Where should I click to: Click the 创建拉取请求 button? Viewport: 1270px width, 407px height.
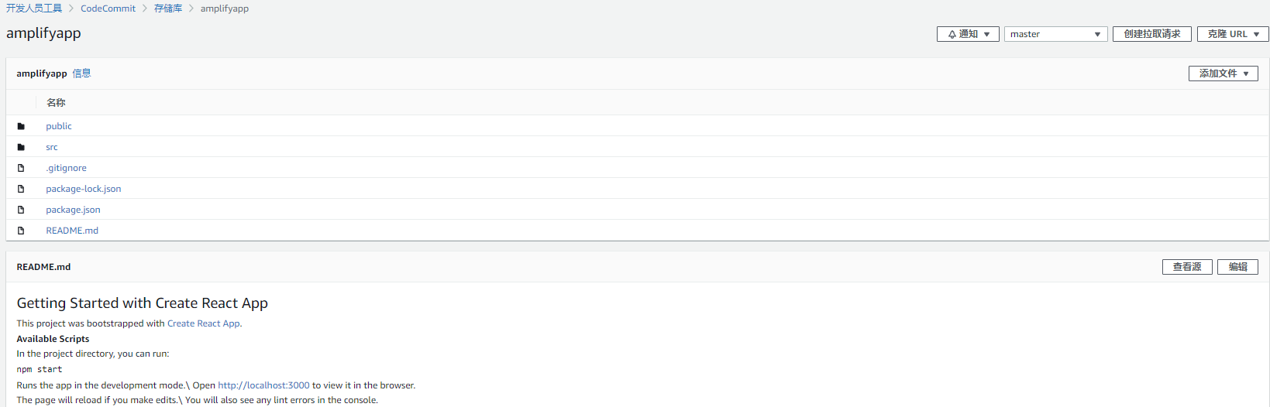coord(1151,34)
